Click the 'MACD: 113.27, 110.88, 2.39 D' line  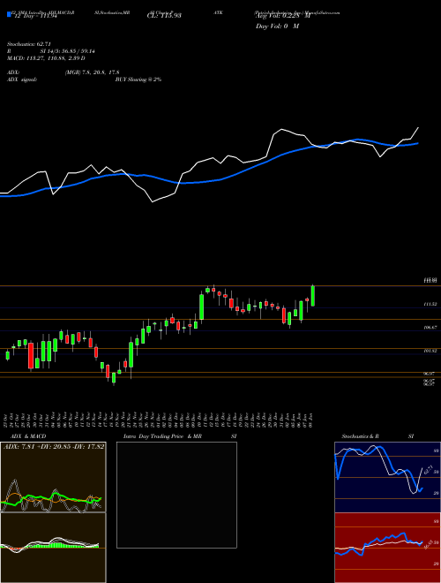point(46,58)
